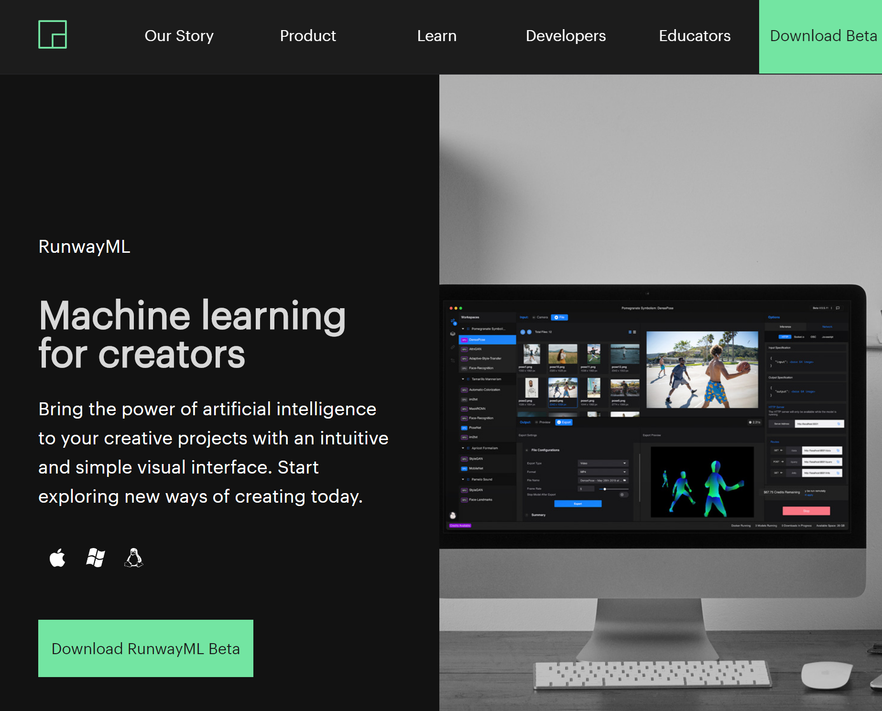
Task: Collapse the Tamarillo Mannerism workspace
Action: click(463, 379)
